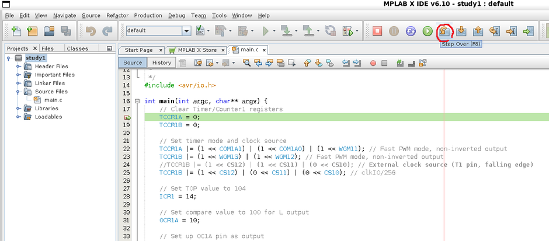The width and height of the screenshot is (549, 241).
Task: Click the Step Over debug icon
Action: 444,30
